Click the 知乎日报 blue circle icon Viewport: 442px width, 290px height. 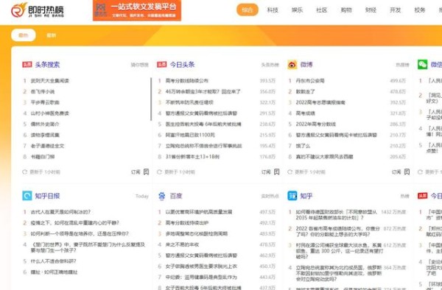pyautogui.click(x=27, y=196)
